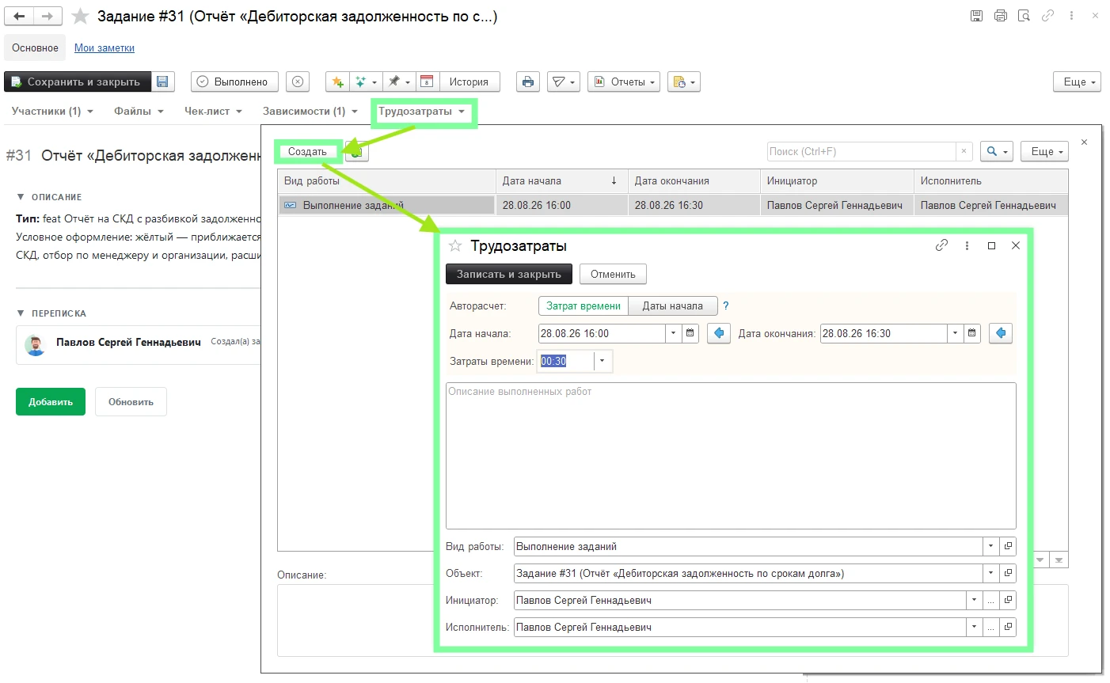Screen dimensions: 1110x683
Task: Open the Вид работы selection form icon
Action: pos(1008,546)
